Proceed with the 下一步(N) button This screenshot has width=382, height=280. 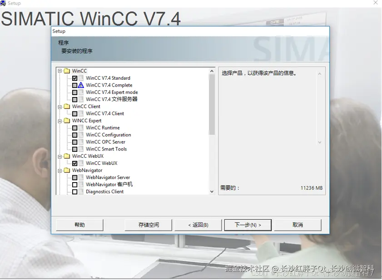pyautogui.click(x=248, y=225)
